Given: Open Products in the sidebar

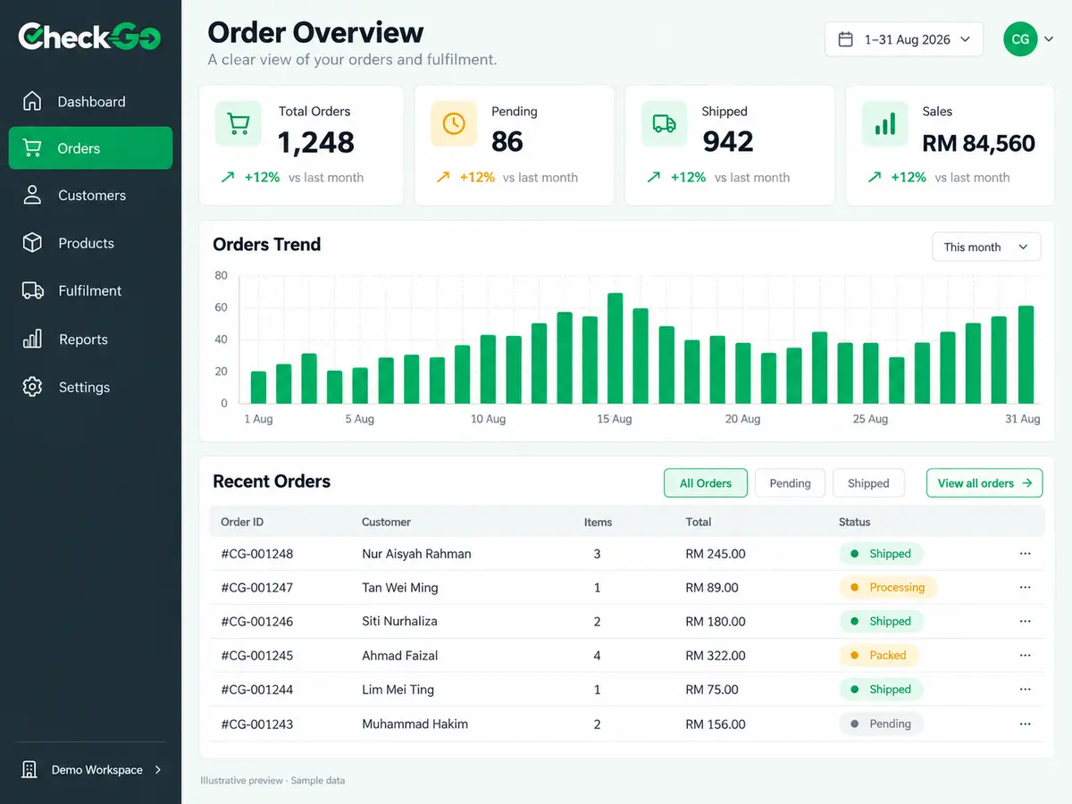Looking at the screenshot, I should 90,242.
